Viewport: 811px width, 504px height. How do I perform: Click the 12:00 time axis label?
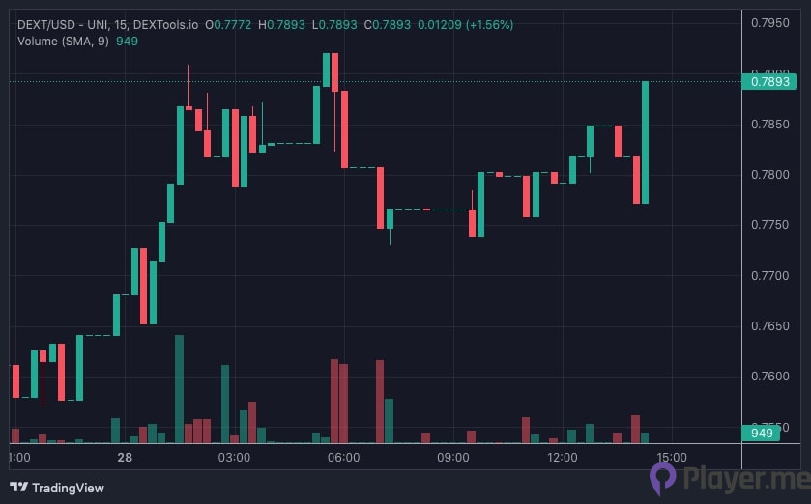point(563,457)
